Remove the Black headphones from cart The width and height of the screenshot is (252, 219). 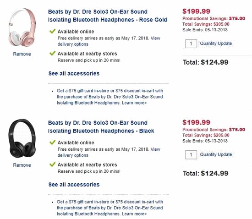(x=22, y=165)
